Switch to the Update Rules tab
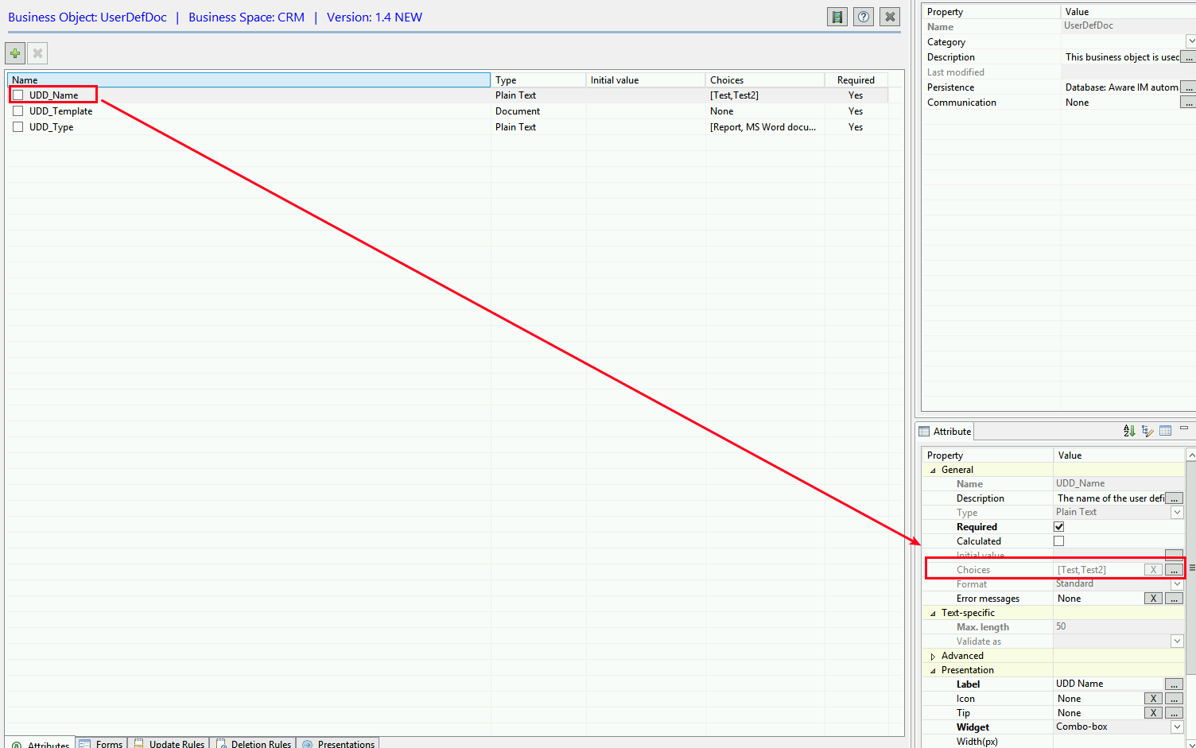This screenshot has width=1196, height=748. [169, 743]
